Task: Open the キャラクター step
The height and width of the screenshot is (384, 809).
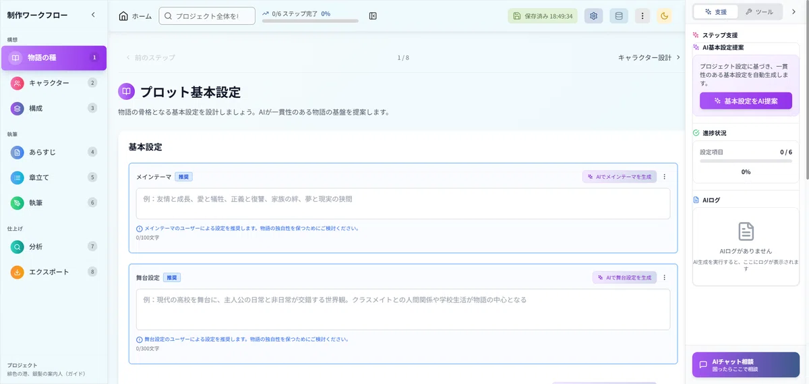Action: pos(54,83)
